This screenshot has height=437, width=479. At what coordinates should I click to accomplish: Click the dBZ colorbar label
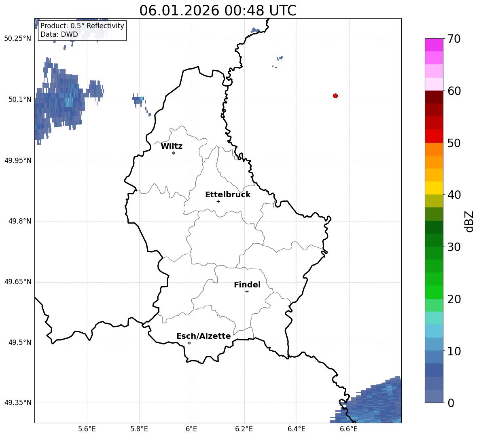click(470, 221)
